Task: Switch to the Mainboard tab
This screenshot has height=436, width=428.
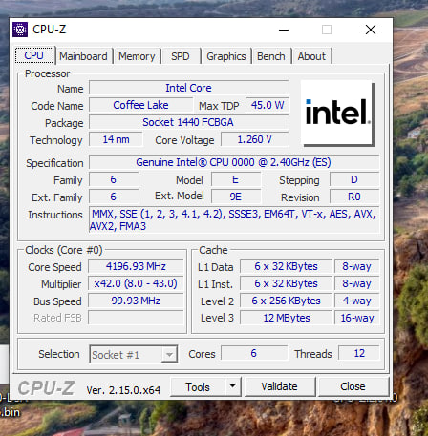Action: pyautogui.click(x=83, y=56)
